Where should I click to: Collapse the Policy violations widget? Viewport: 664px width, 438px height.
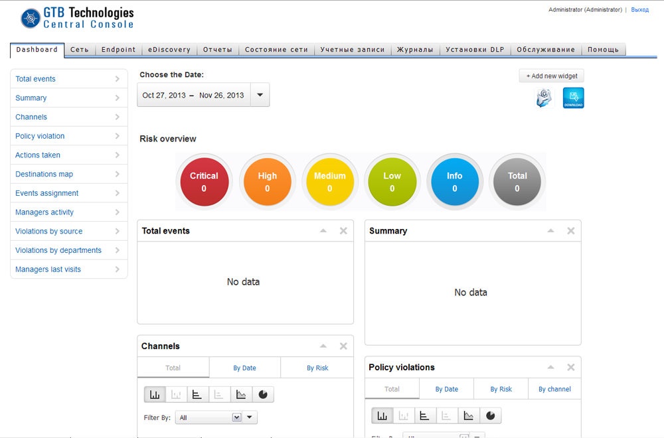pos(550,368)
